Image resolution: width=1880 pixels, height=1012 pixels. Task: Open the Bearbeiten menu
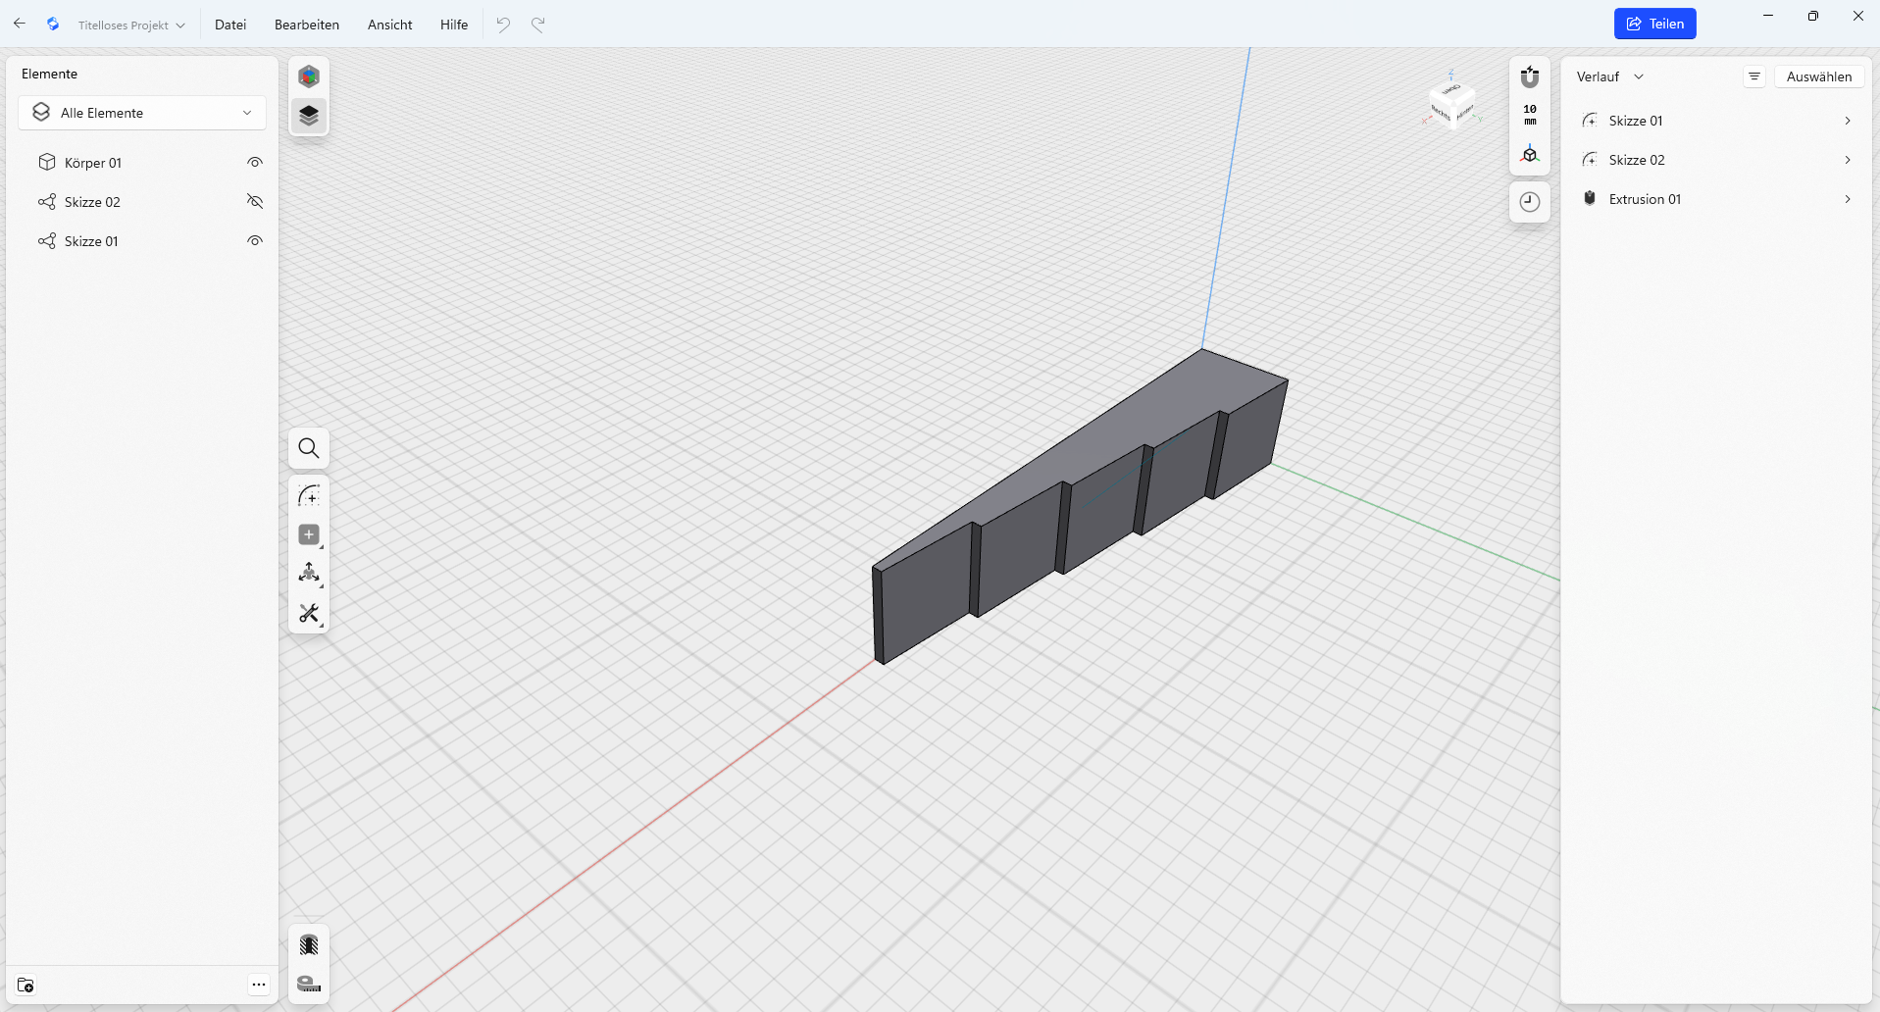(x=307, y=25)
